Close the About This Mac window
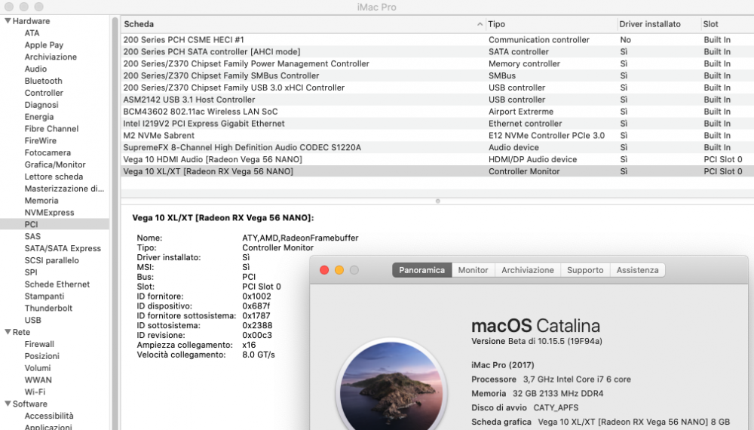 click(x=324, y=270)
